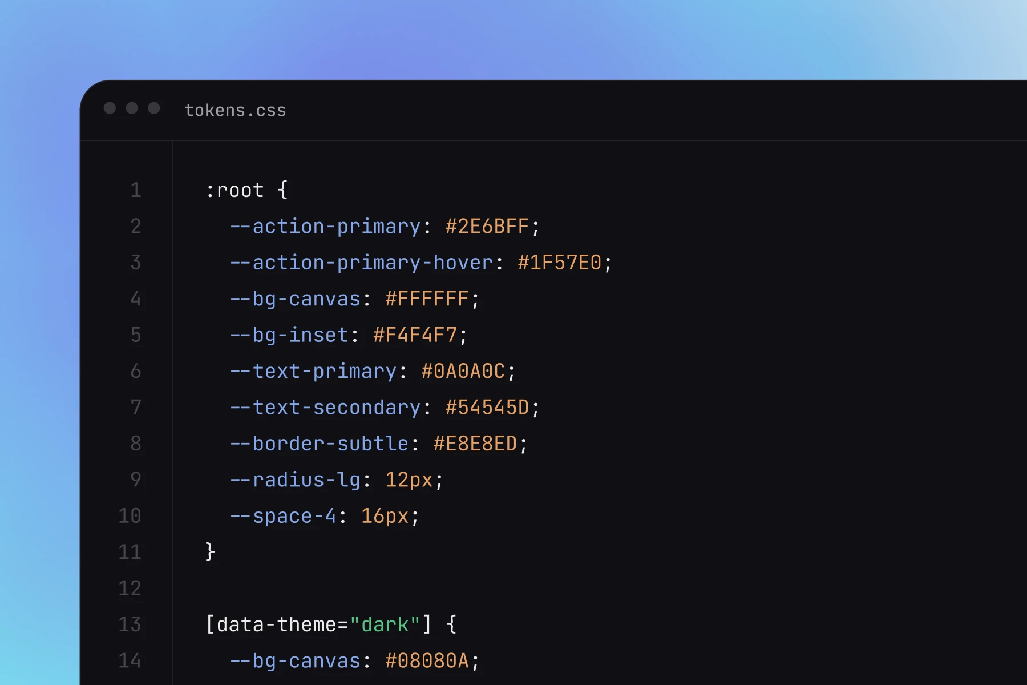Click the ':root {' selector text

tap(246, 190)
